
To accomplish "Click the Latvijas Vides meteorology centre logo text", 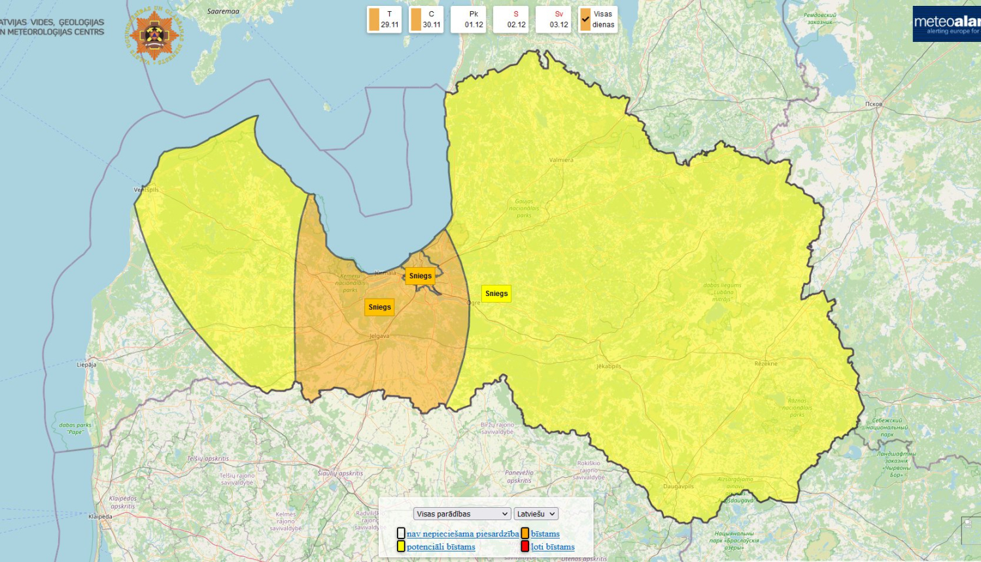I will [52, 25].
